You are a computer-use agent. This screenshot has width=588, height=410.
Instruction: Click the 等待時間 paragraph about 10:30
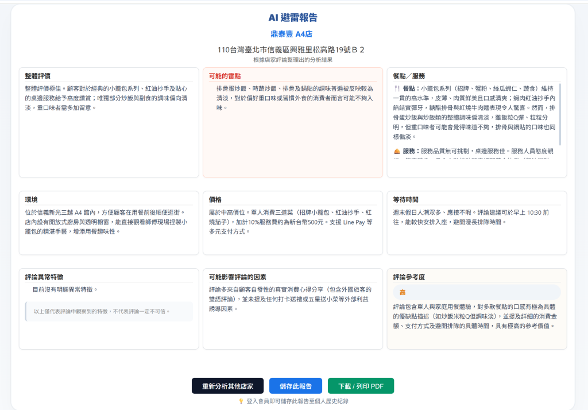(471, 217)
